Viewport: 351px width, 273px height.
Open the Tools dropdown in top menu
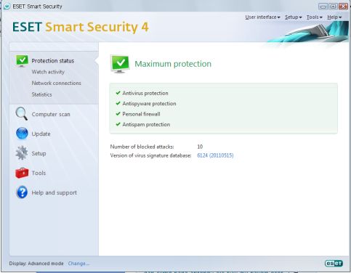tap(315, 17)
